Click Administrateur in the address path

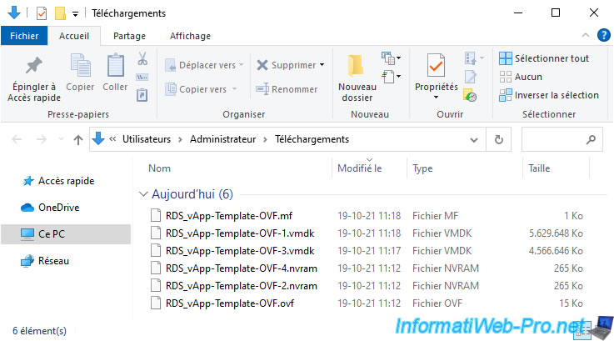coord(222,139)
